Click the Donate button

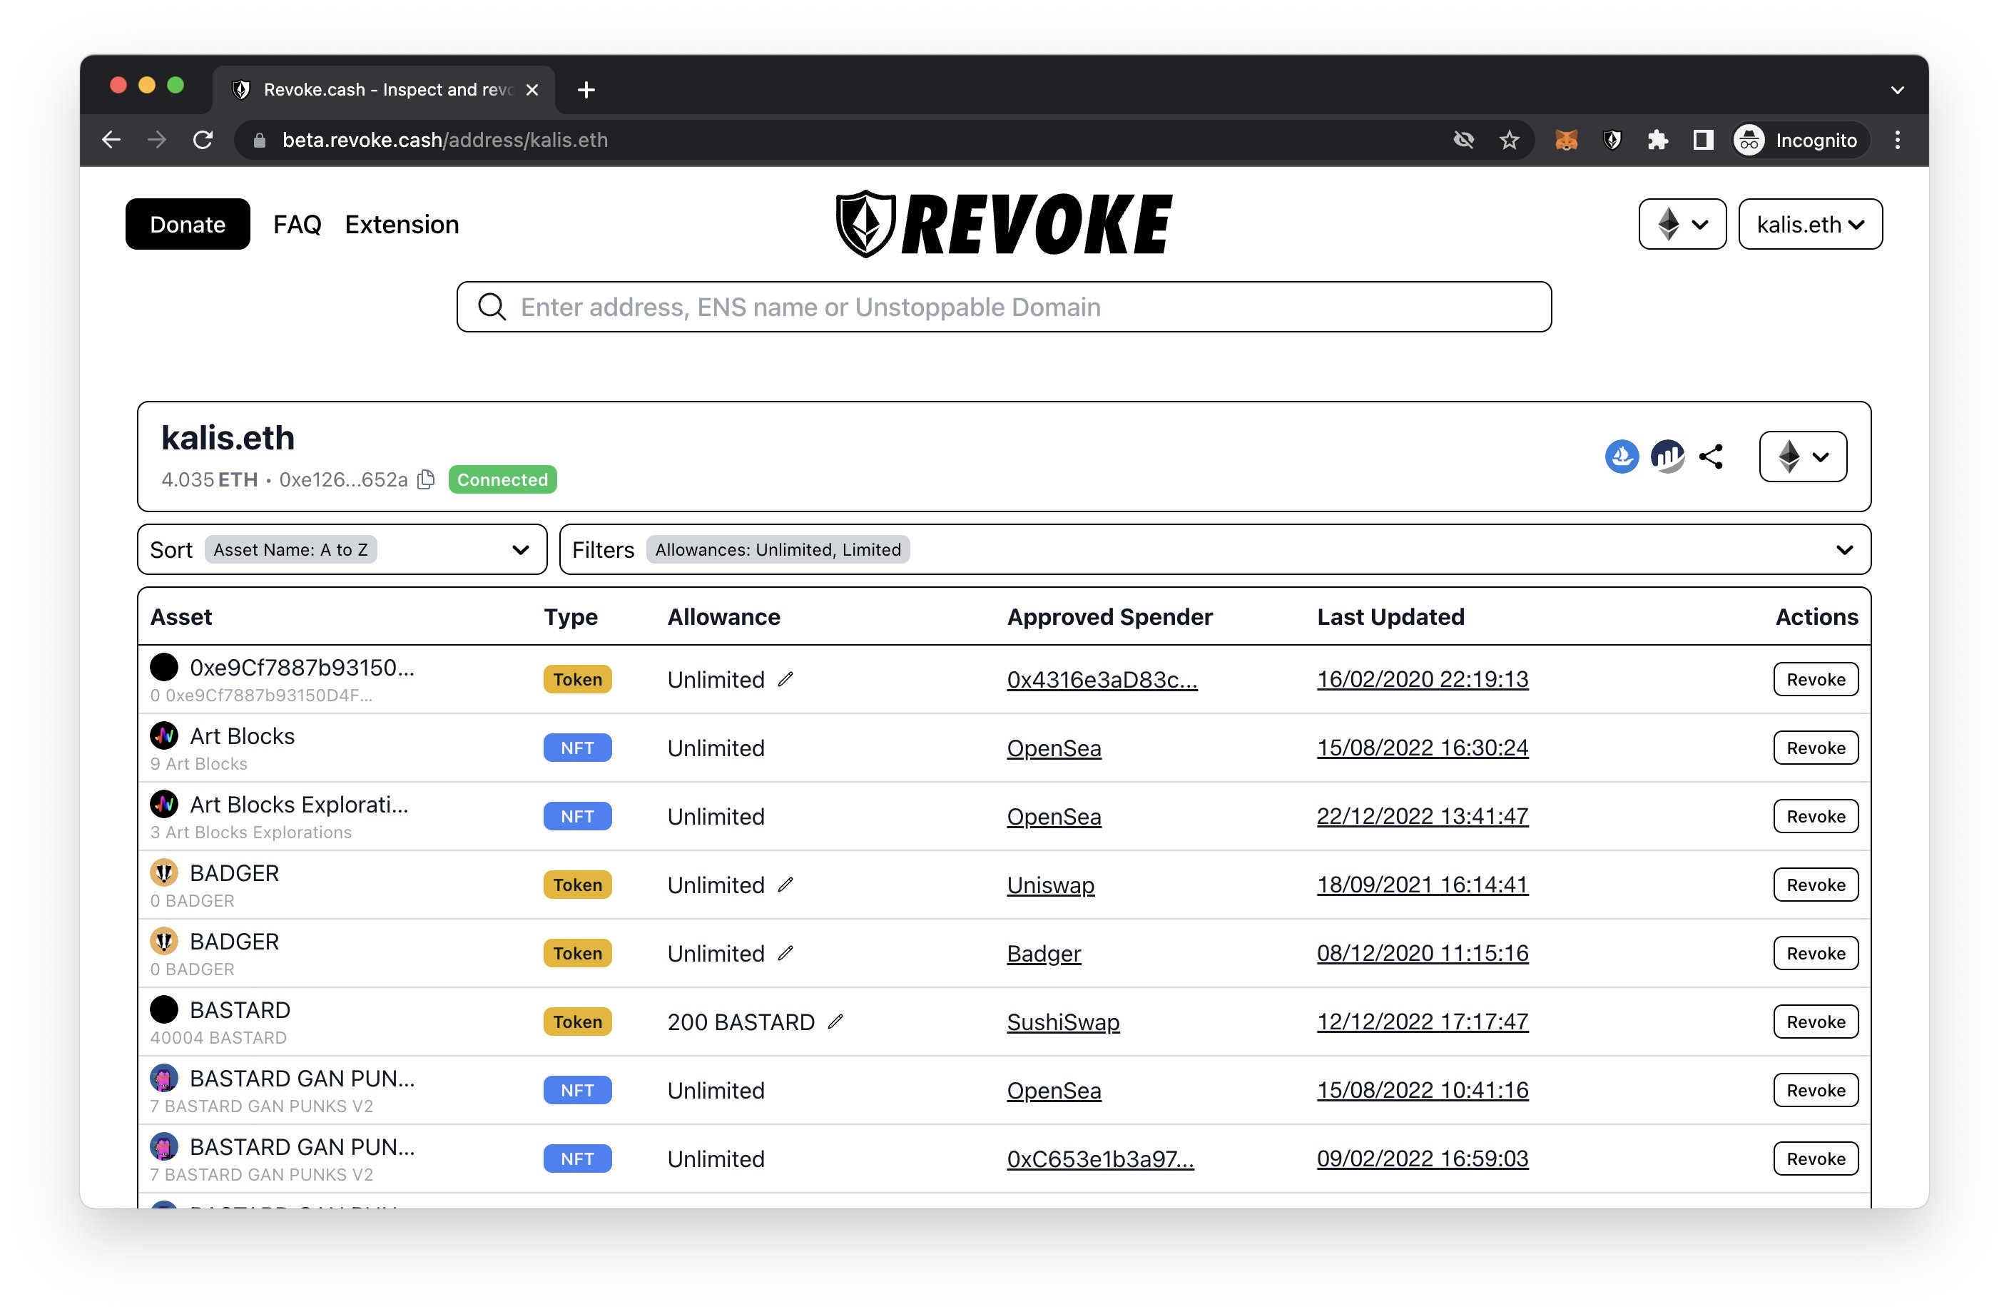pyautogui.click(x=188, y=225)
